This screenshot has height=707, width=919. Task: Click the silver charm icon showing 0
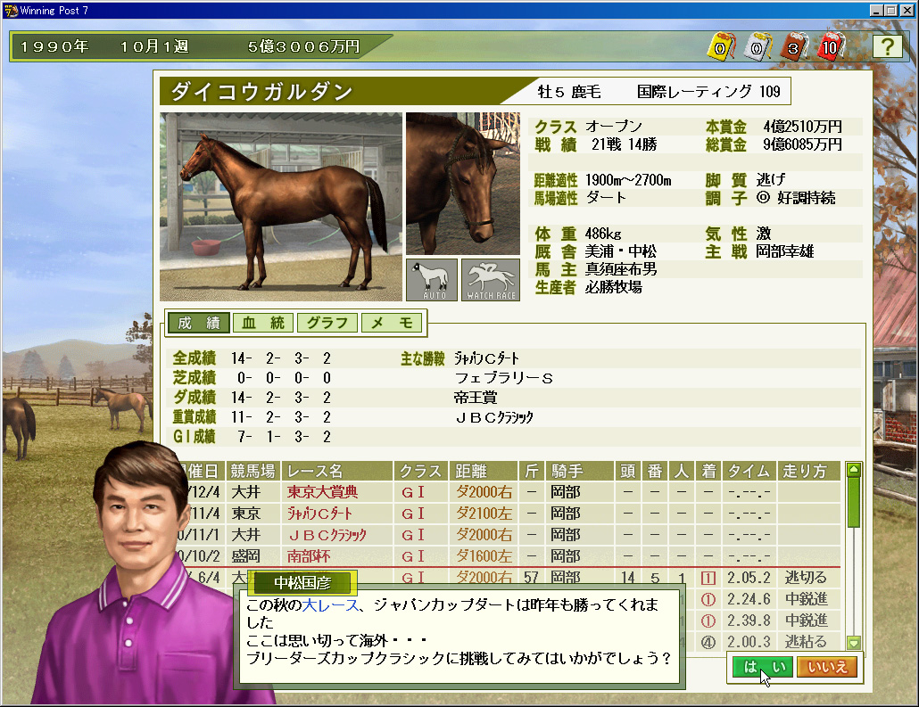(x=758, y=47)
